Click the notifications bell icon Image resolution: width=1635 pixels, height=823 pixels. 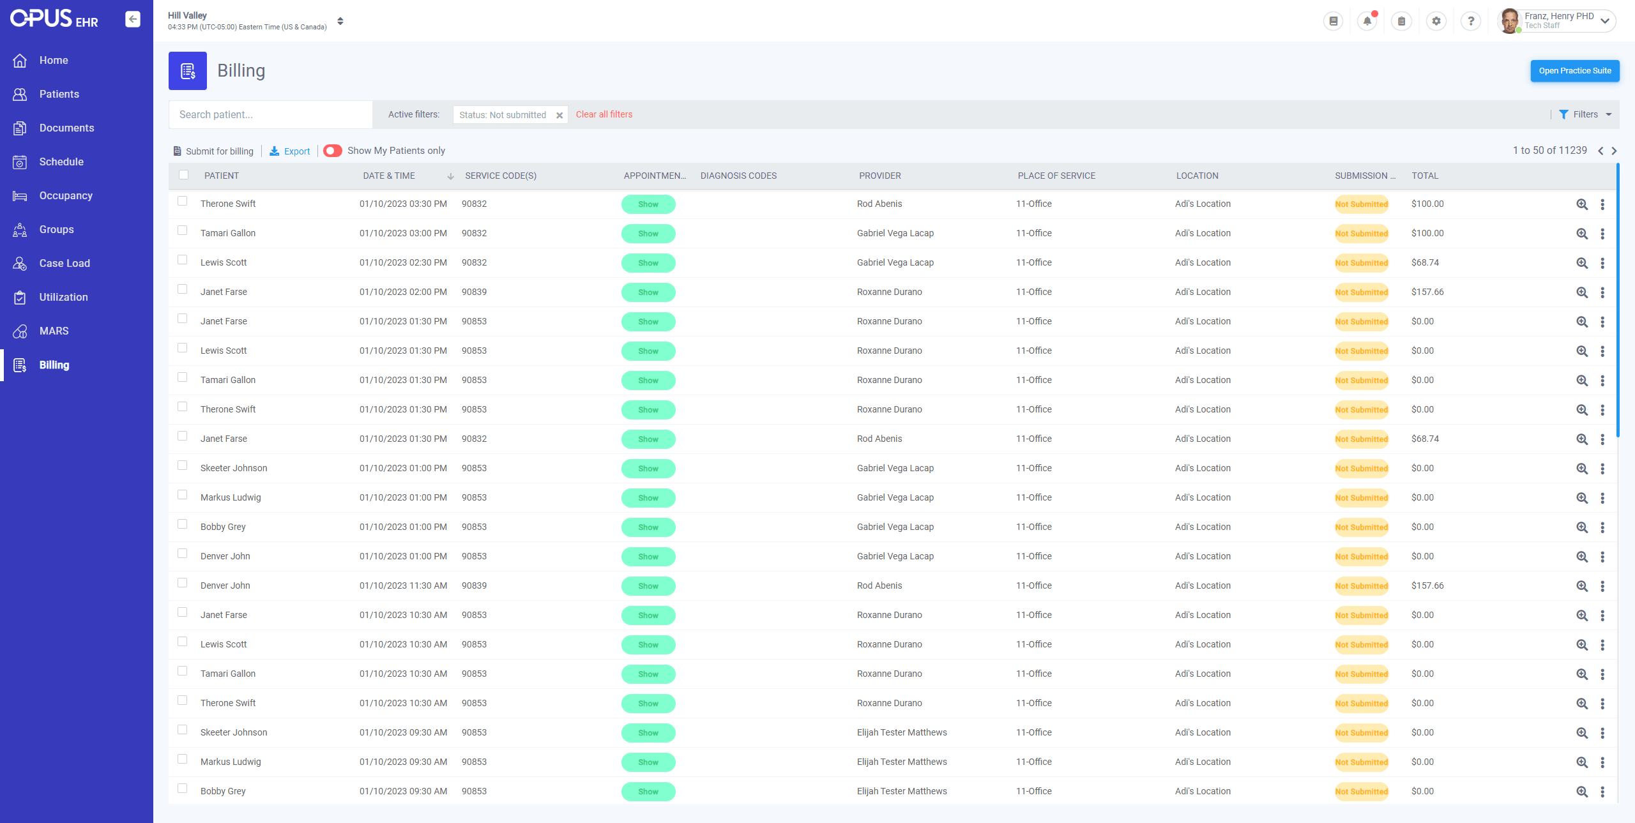pyautogui.click(x=1367, y=21)
